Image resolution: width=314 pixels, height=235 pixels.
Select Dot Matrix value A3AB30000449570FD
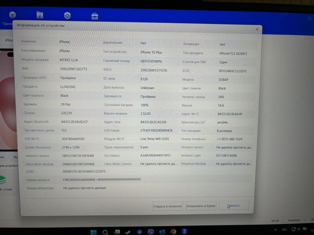(x=155, y=155)
